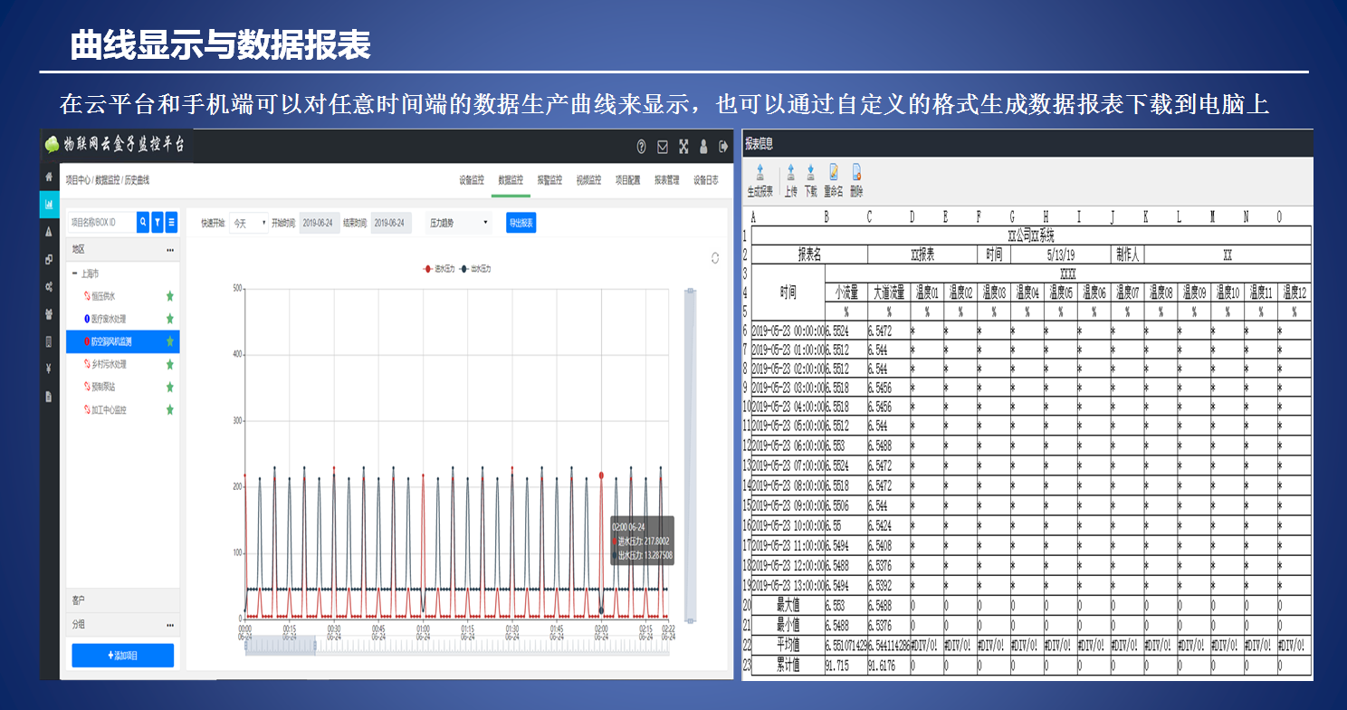Click the help question mark icon
Image resolution: width=1347 pixels, height=710 pixels.
642,147
